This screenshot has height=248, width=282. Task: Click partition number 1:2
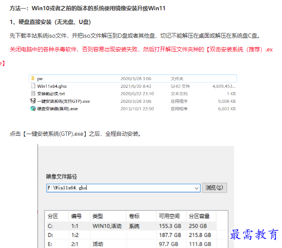point(75,235)
